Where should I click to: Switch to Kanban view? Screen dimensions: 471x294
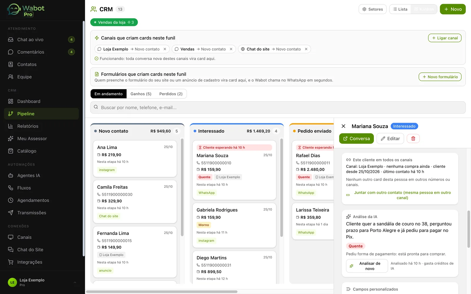point(424,9)
